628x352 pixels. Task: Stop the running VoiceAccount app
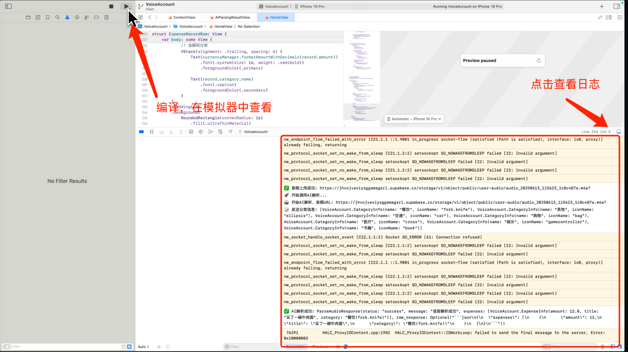click(112, 6)
